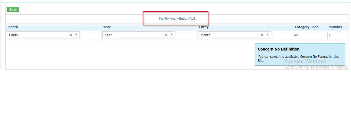Clear the Month selection in Entity column
This screenshot has height=137, width=351.
point(262,35)
